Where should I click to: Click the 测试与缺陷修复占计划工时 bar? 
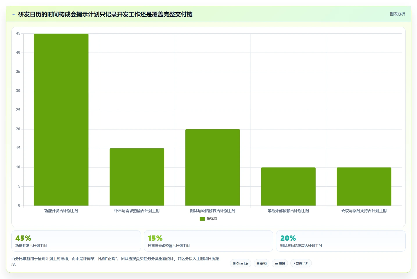(213, 167)
